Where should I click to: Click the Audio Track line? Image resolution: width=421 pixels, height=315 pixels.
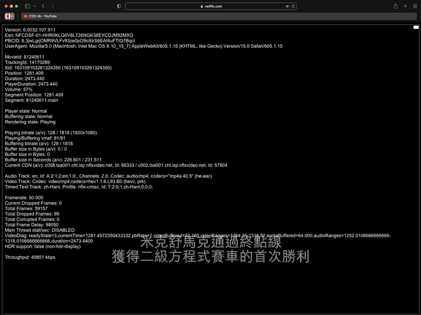point(109,176)
